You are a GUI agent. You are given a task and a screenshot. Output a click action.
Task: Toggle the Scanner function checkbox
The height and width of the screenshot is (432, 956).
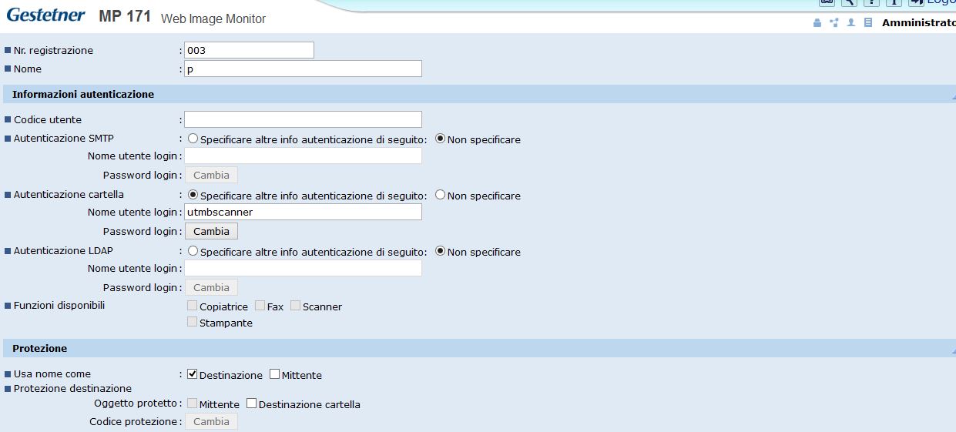click(x=296, y=306)
